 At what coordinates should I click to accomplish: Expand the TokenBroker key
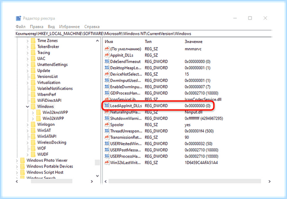click(27, 47)
